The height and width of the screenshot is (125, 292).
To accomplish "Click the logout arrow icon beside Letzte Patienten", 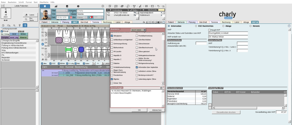I will click(x=3, y=6).
